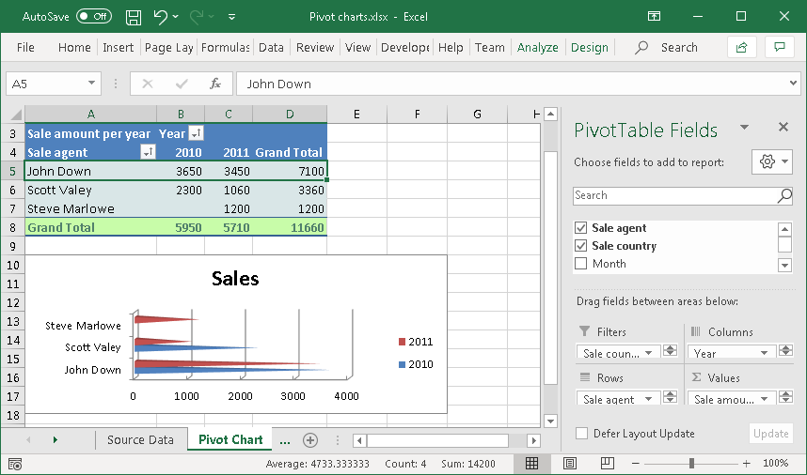The width and height of the screenshot is (807, 475).
Task: Click the Insert Function fx icon
Action: pos(214,84)
